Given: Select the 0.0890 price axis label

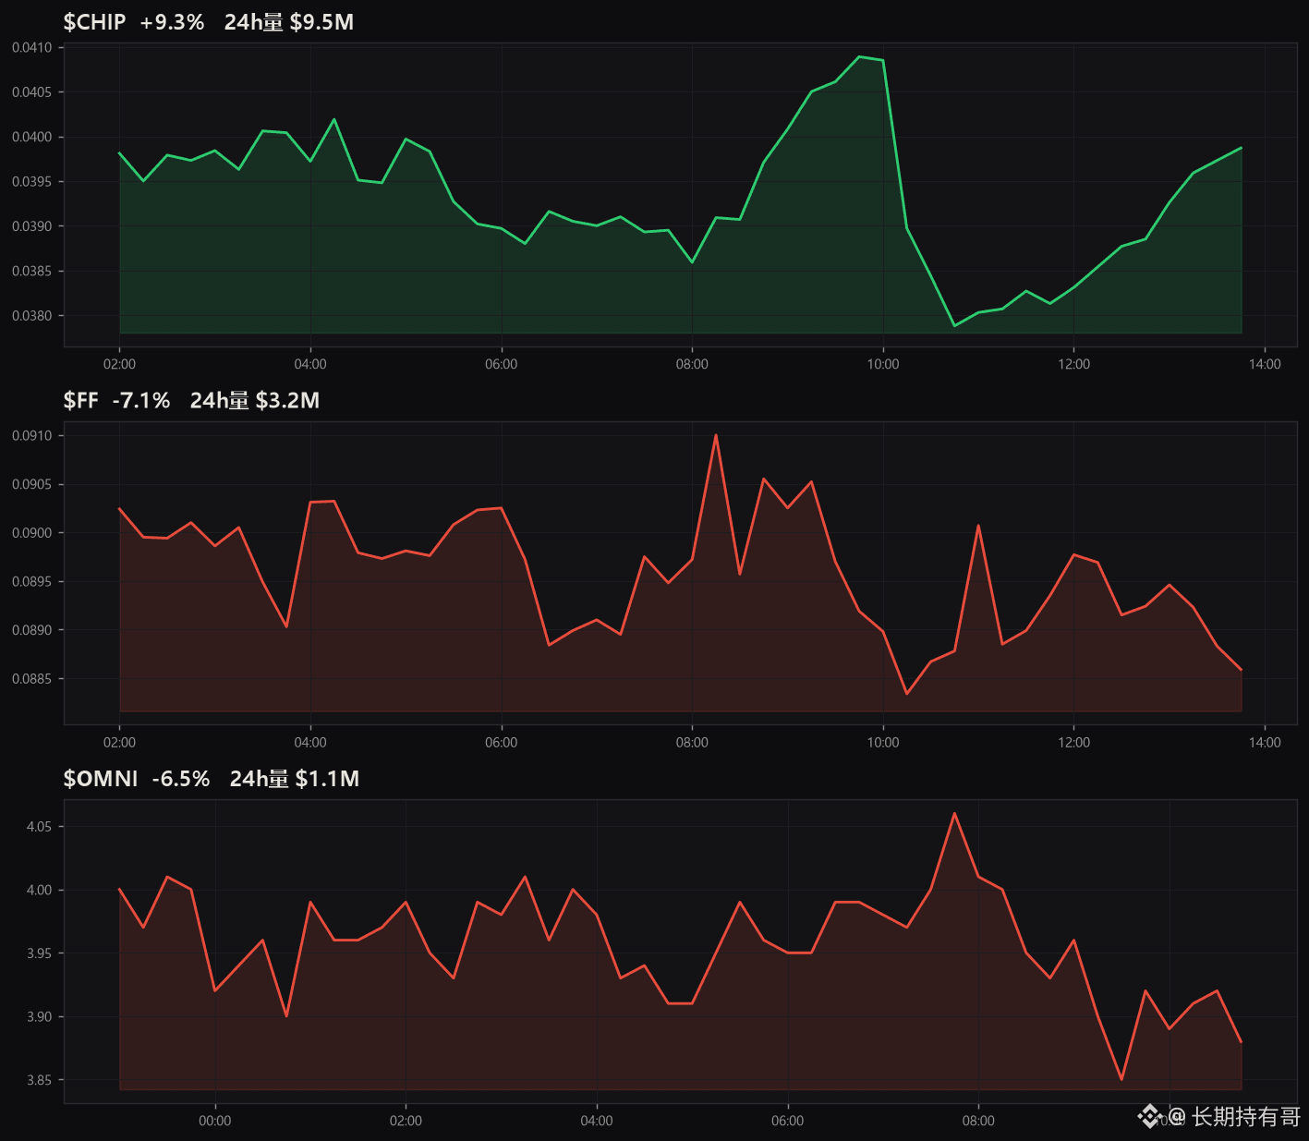Looking at the screenshot, I should point(32,630).
